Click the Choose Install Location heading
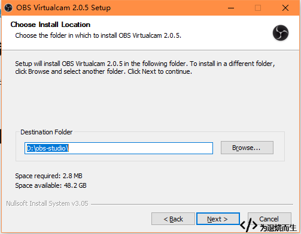 [x=50, y=25]
